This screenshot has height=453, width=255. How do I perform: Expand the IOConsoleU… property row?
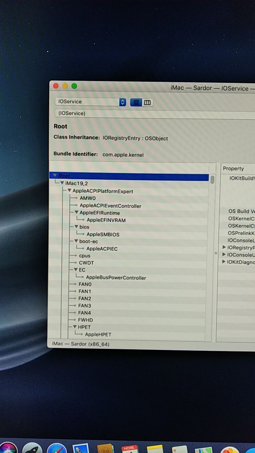(224, 254)
